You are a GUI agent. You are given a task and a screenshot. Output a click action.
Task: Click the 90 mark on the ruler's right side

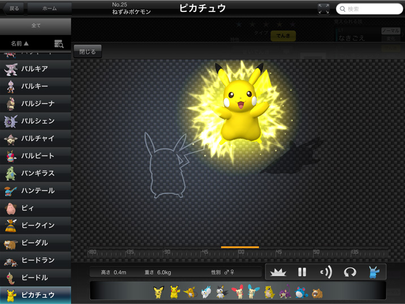click(316, 252)
